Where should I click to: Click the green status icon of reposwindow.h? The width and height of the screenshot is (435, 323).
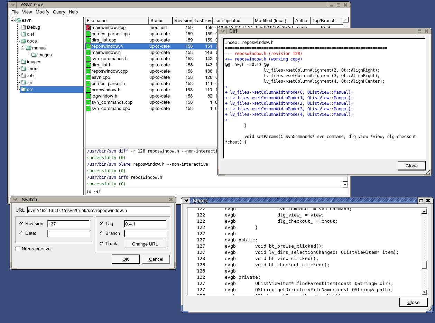click(88, 46)
